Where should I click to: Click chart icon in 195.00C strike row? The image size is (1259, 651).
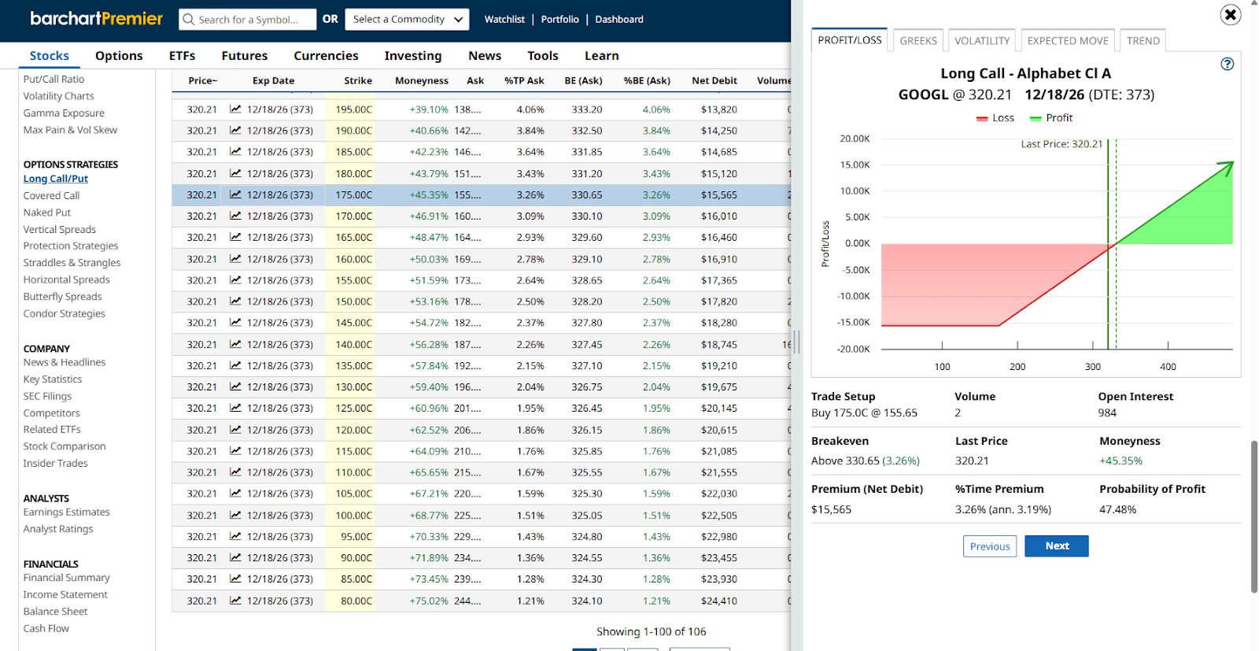[x=235, y=109]
